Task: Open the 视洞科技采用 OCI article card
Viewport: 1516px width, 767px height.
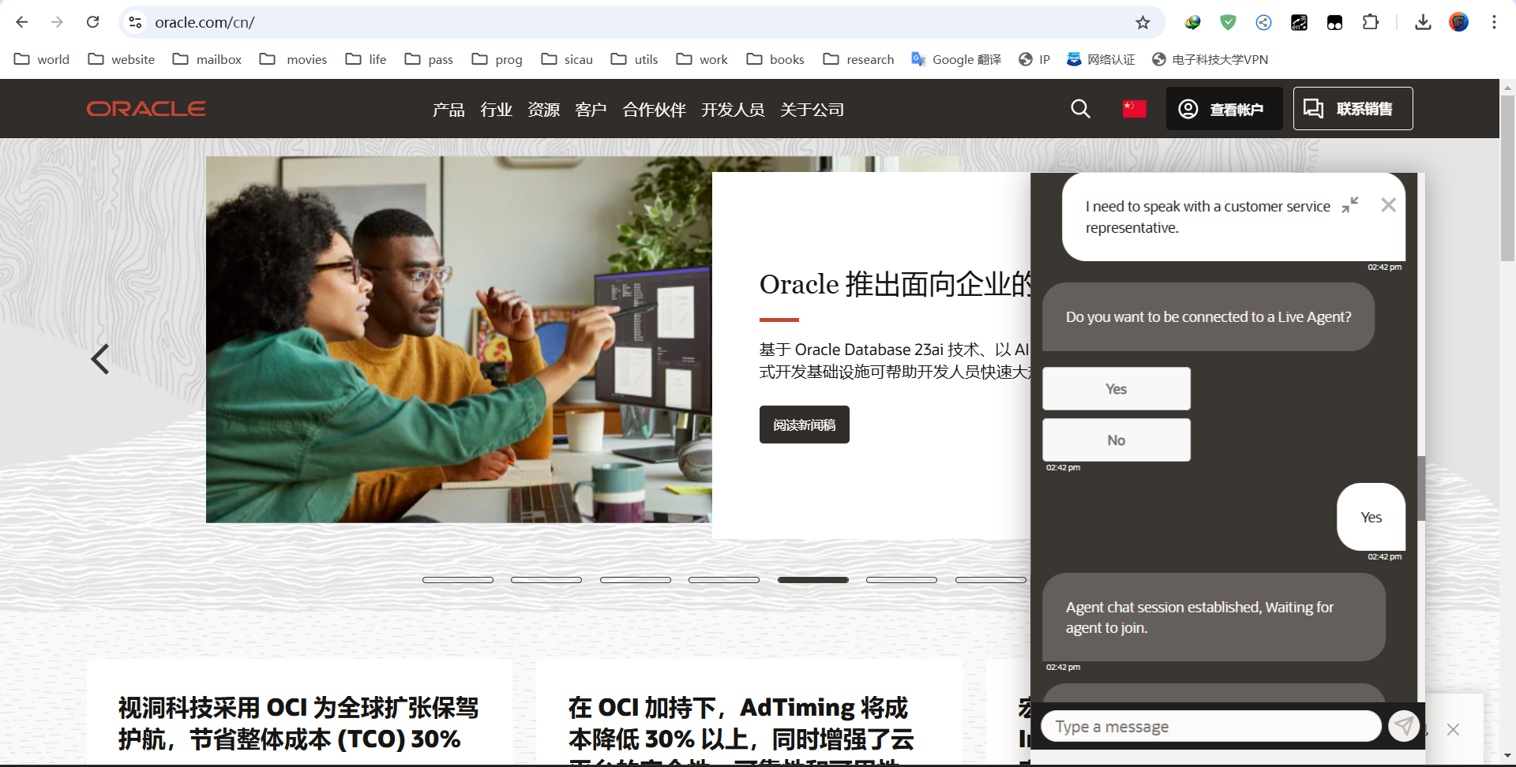Action: point(299,713)
